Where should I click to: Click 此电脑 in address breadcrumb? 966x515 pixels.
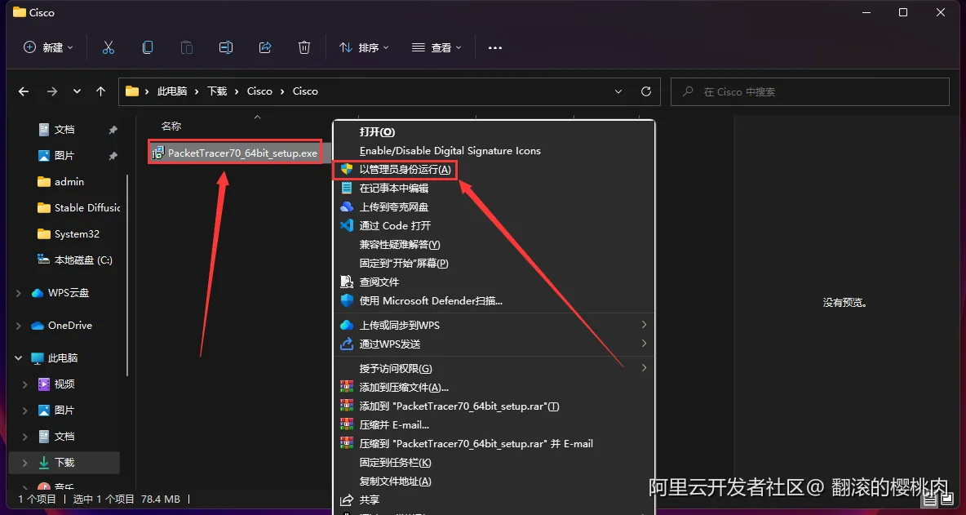[x=172, y=91]
